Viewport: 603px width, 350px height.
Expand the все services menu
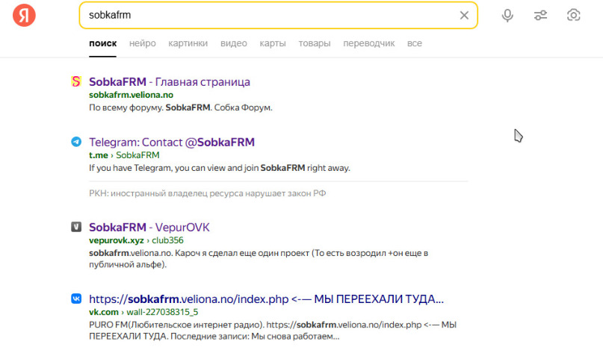[414, 43]
